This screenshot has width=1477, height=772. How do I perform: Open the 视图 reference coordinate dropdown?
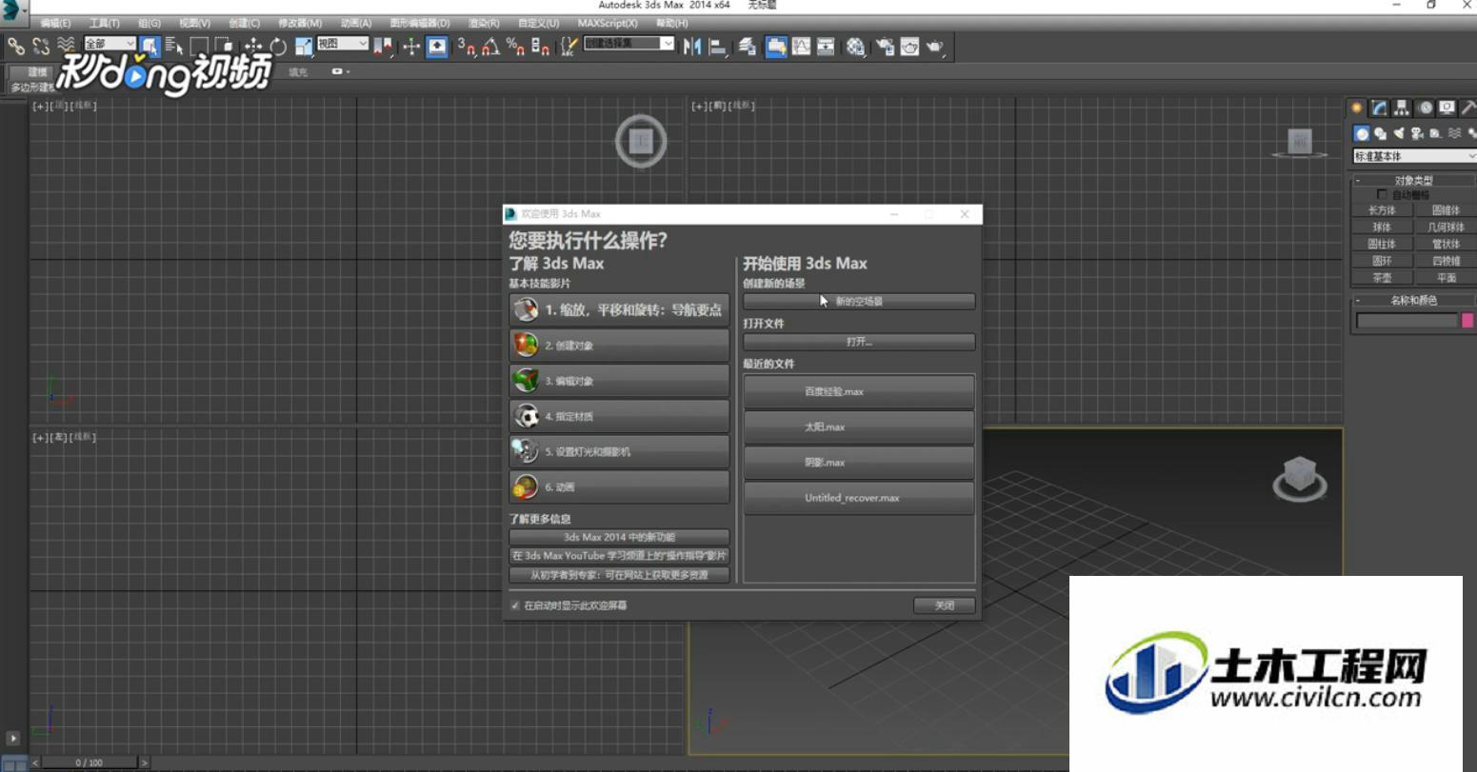(x=342, y=44)
